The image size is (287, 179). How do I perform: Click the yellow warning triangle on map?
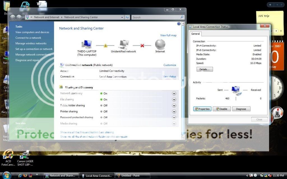105,46
